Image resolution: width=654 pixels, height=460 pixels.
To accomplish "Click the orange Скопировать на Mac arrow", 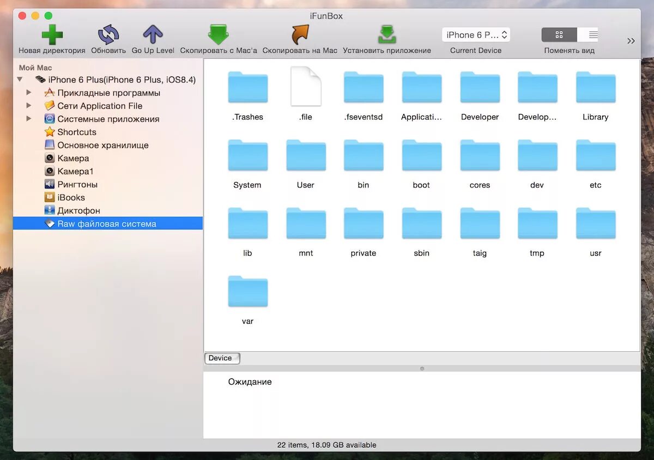I will coord(300,35).
